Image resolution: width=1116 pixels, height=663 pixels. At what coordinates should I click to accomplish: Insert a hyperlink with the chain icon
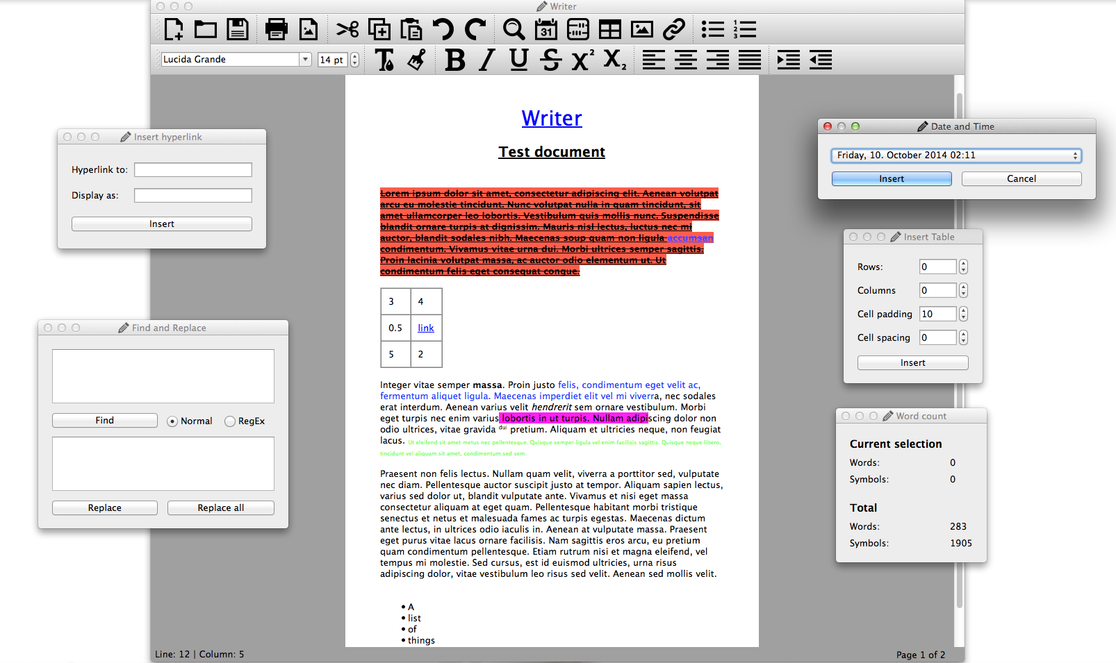(674, 29)
